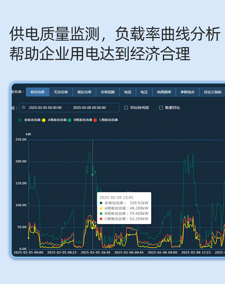The width and height of the screenshot is (225, 284).
Task: Enable the 数据对比 checkbox
Action: pyautogui.click(x=161, y=108)
